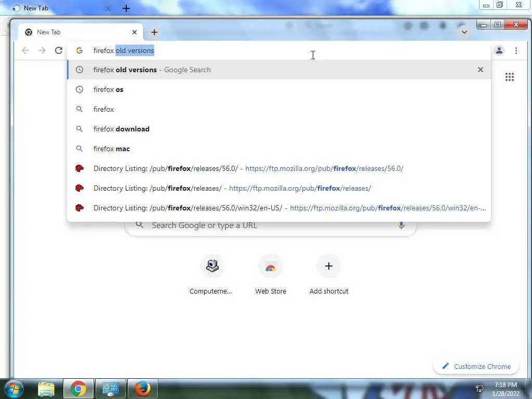Close the front New Tab tab
The image size is (532, 399).
(135, 32)
